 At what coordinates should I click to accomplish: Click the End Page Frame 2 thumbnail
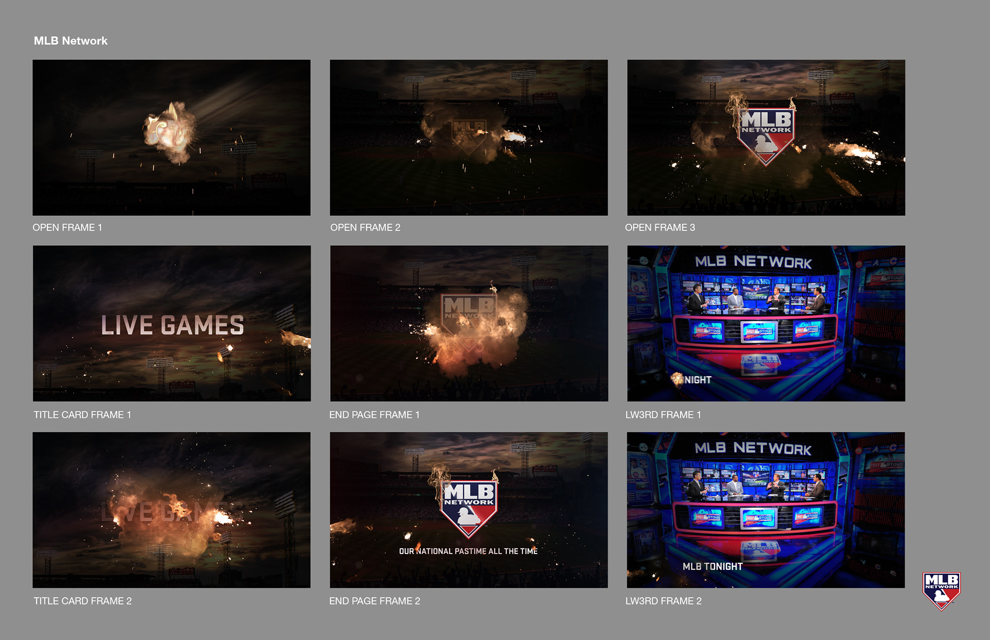[x=469, y=510]
